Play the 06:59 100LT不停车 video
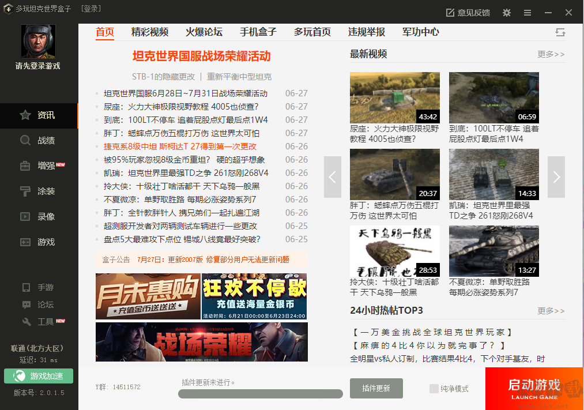Image resolution: width=584 pixels, height=410 pixels. click(494, 97)
